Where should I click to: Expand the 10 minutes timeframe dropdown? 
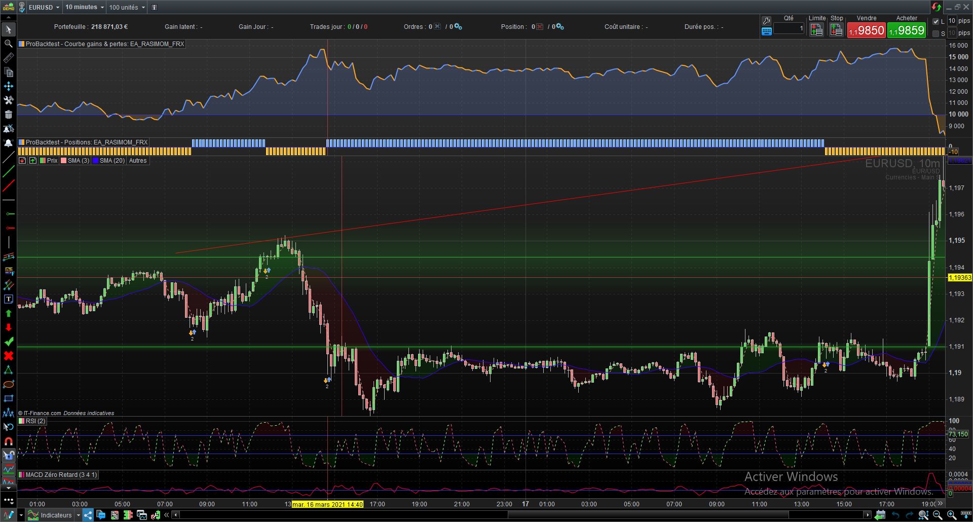click(x=84, y=7)
